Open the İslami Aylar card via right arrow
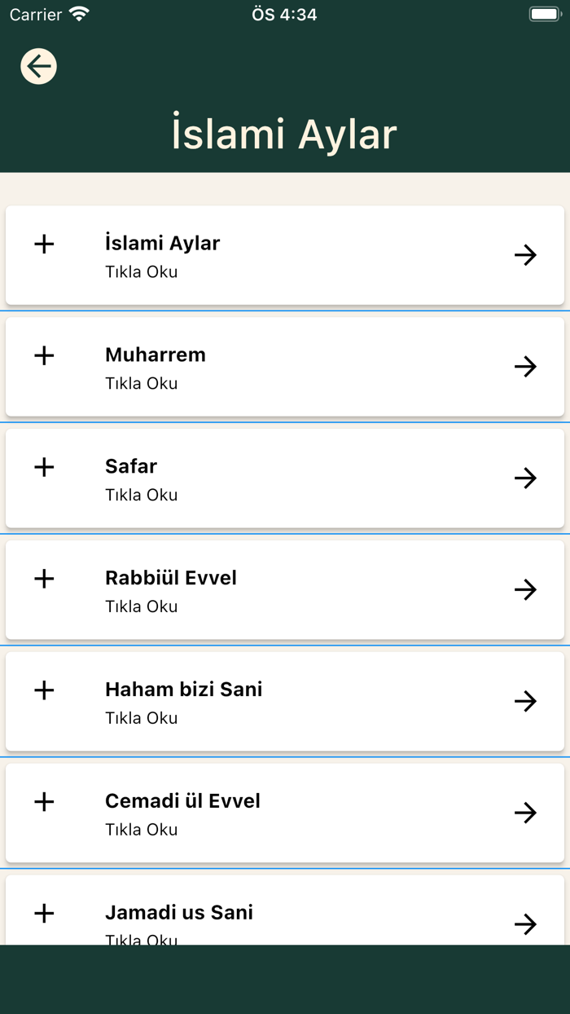 (526, 255)
